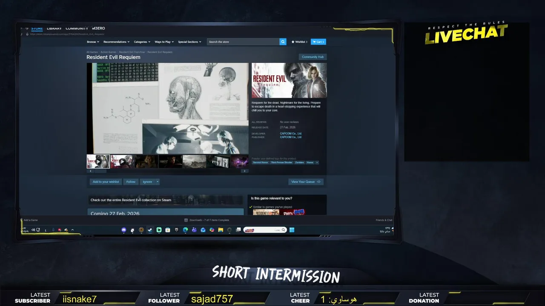The height and width of the screenshot is (306, 545).
Task: Open Microsoft Edge in the taskbar
Action: [x=185, y=230]
